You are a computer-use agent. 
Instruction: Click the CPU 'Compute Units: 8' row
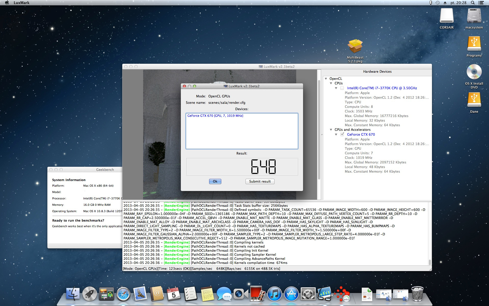click(x=359, y=107)
